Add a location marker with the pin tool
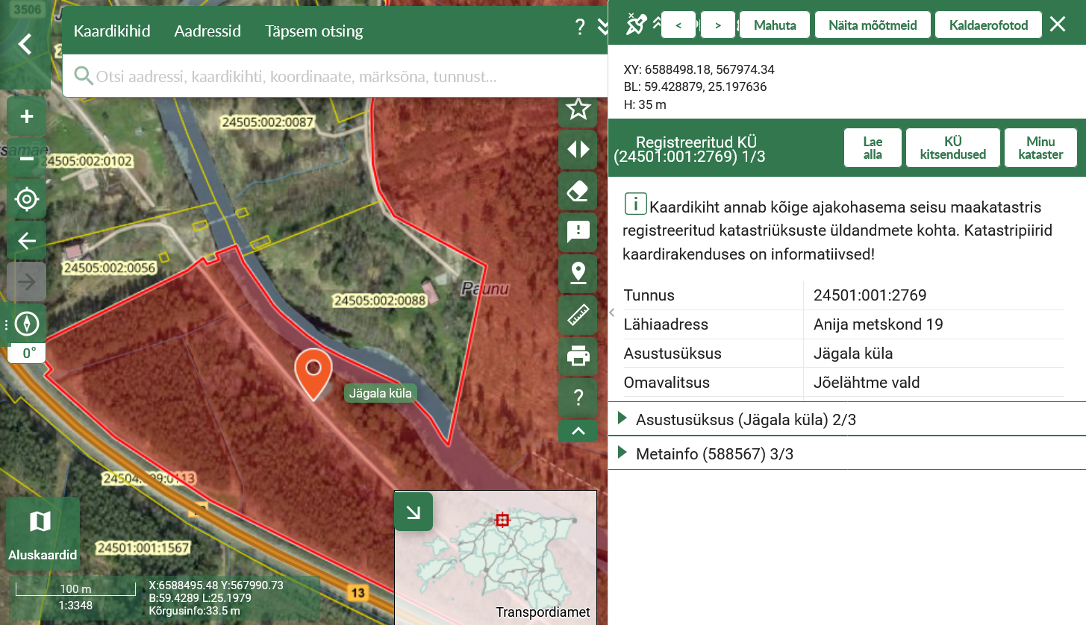Screen dimensions: 1086x625 578,274
